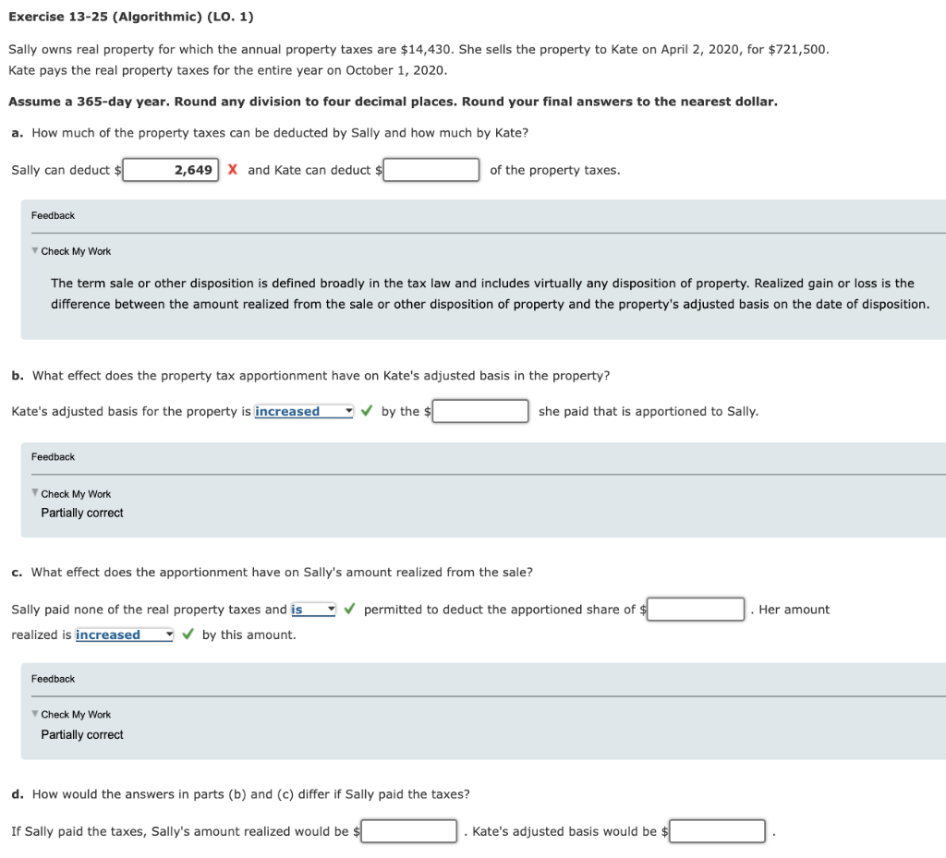946x858 pixels.
Task: Select Sally's deduction field showing 2,649
Action: pyautogui.click(x=171, y=169)
